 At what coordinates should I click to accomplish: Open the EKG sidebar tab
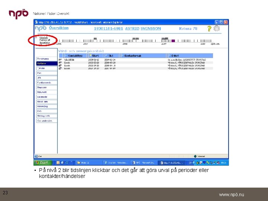tap(47, 111)
